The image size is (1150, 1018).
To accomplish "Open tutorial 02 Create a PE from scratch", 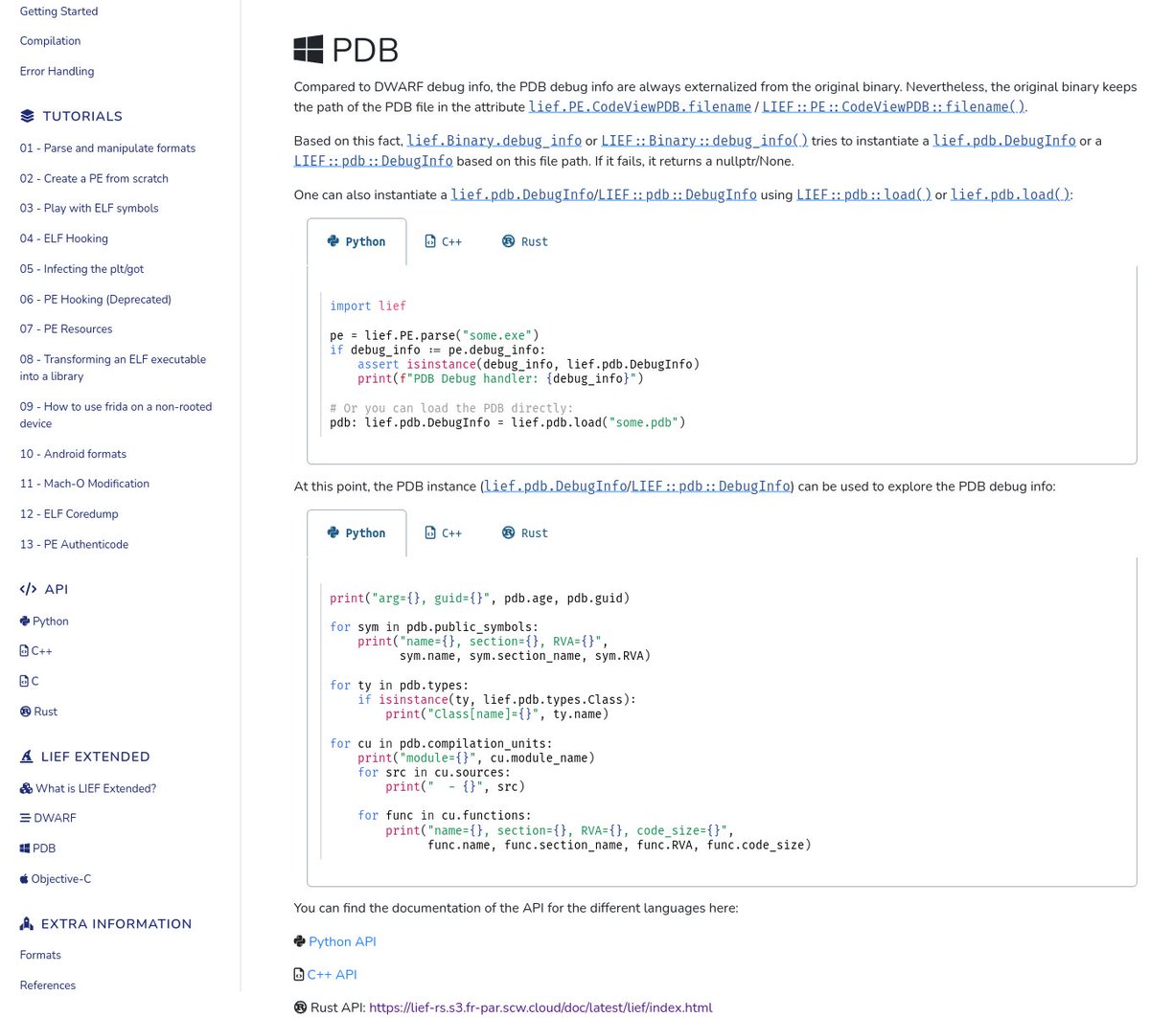I will coord(94,178).
